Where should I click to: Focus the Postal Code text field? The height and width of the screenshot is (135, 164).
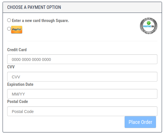coord(82,111)
